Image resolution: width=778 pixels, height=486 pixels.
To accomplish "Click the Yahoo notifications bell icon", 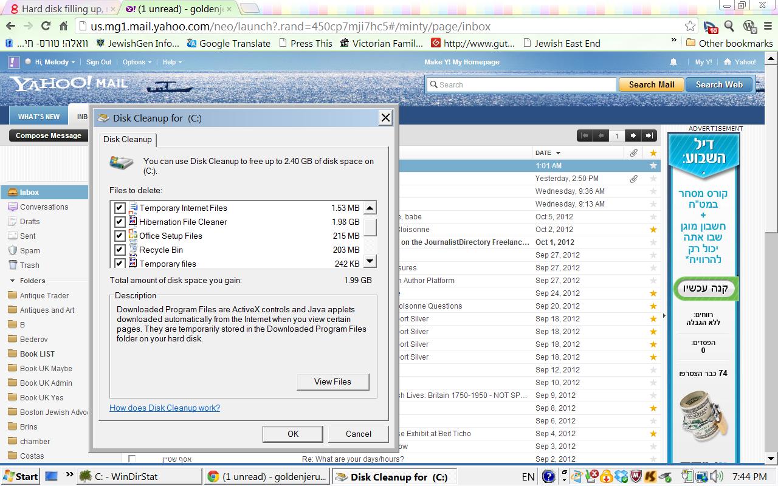I will (x=673, y=62).
